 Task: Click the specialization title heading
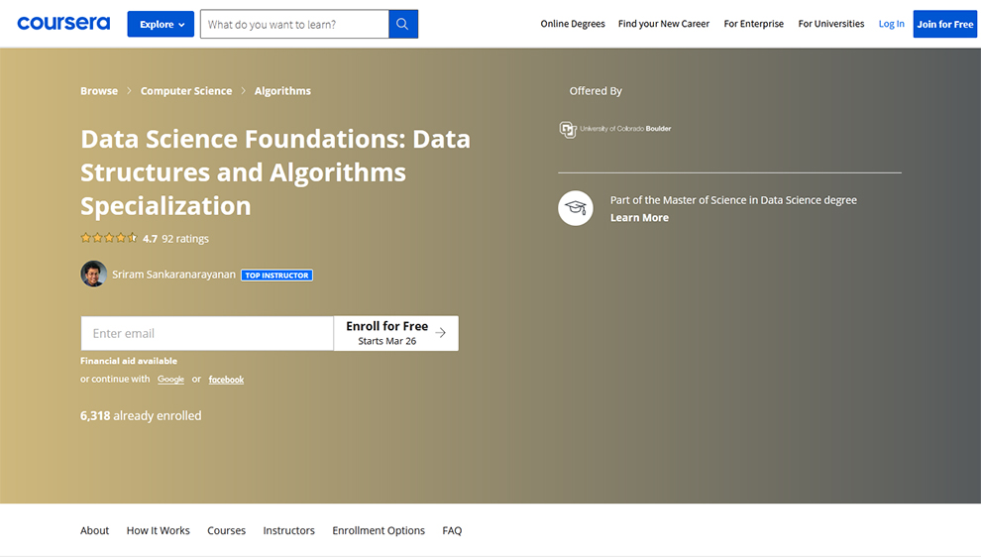pos(275,172)
